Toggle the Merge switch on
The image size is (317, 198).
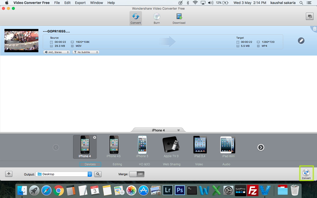(x=137, y=174)
